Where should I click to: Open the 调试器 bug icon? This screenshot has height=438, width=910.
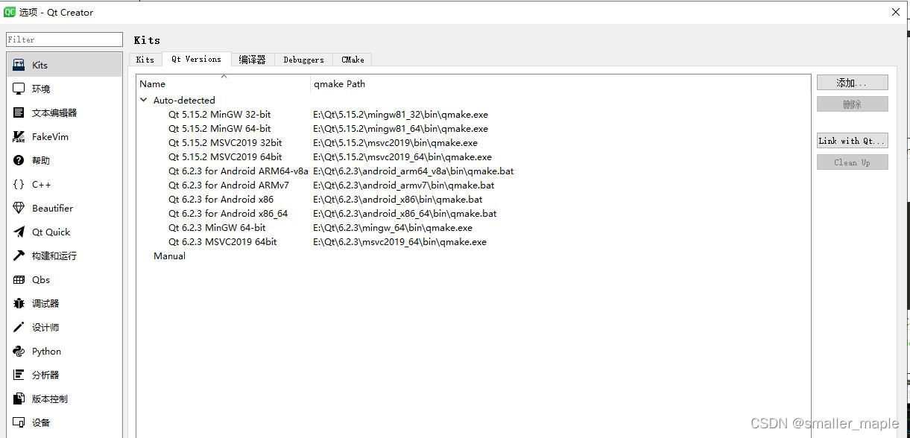pyautogui.click(x=19, y=303)
